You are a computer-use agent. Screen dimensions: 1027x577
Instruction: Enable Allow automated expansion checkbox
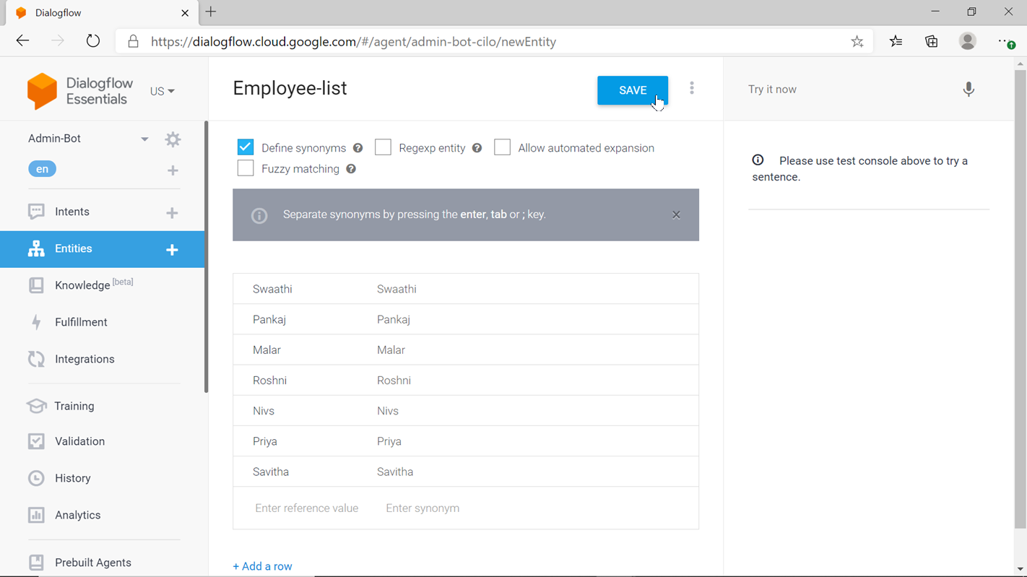[502, 147]
